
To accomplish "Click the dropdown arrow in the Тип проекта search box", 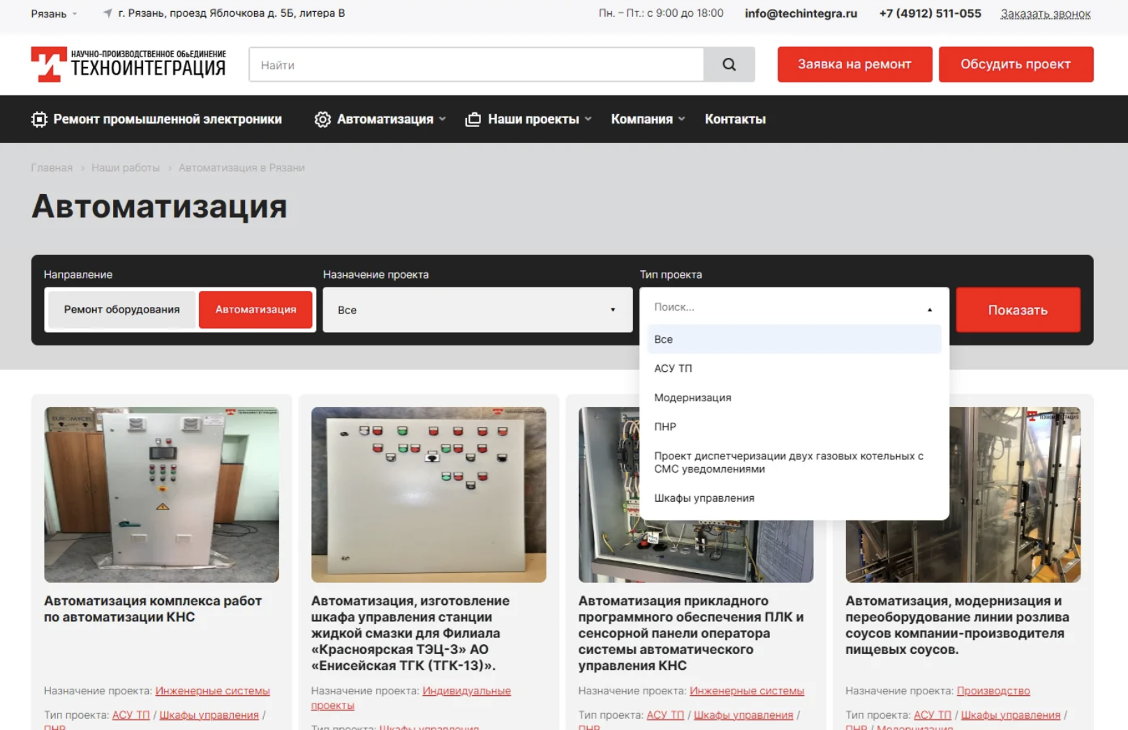I will [928, 308].
